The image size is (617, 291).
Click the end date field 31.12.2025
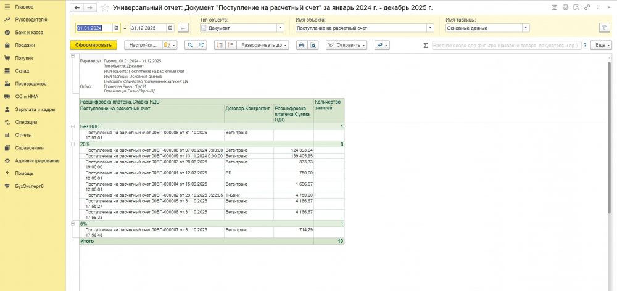[x=148, y=28]
